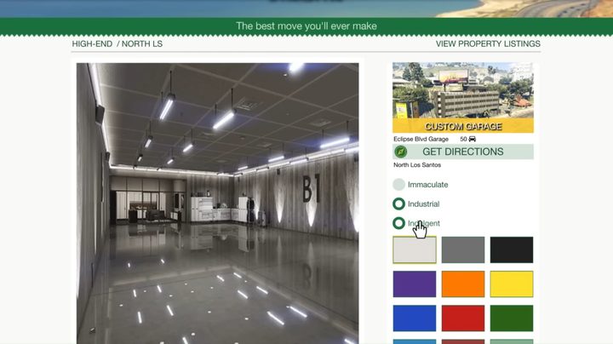This screenshot has width=613, height=344.
Task: Click the 'Eclipse Blvd Garage' text
Action: [x=421, y=139]
